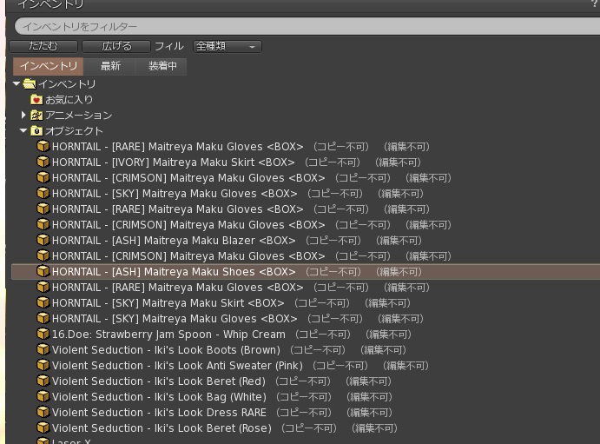Switch to the 装着中 tab
The image size is (600, 444).
(x=162, y=66)
